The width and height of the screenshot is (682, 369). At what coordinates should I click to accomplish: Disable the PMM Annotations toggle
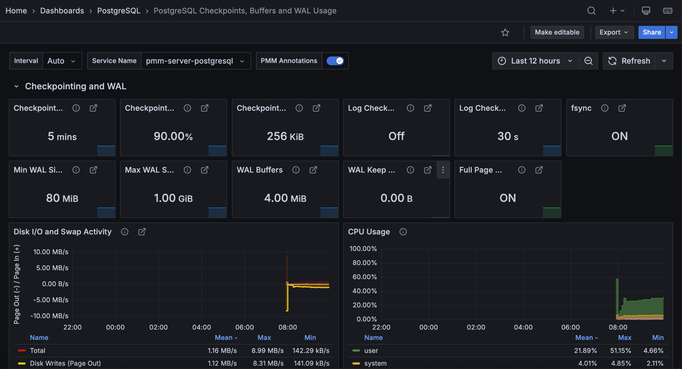[335, 61]
